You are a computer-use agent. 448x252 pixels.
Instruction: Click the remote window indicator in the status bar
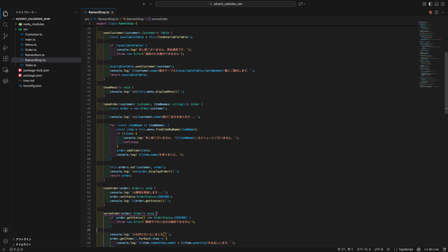click(x=4, y=249)
